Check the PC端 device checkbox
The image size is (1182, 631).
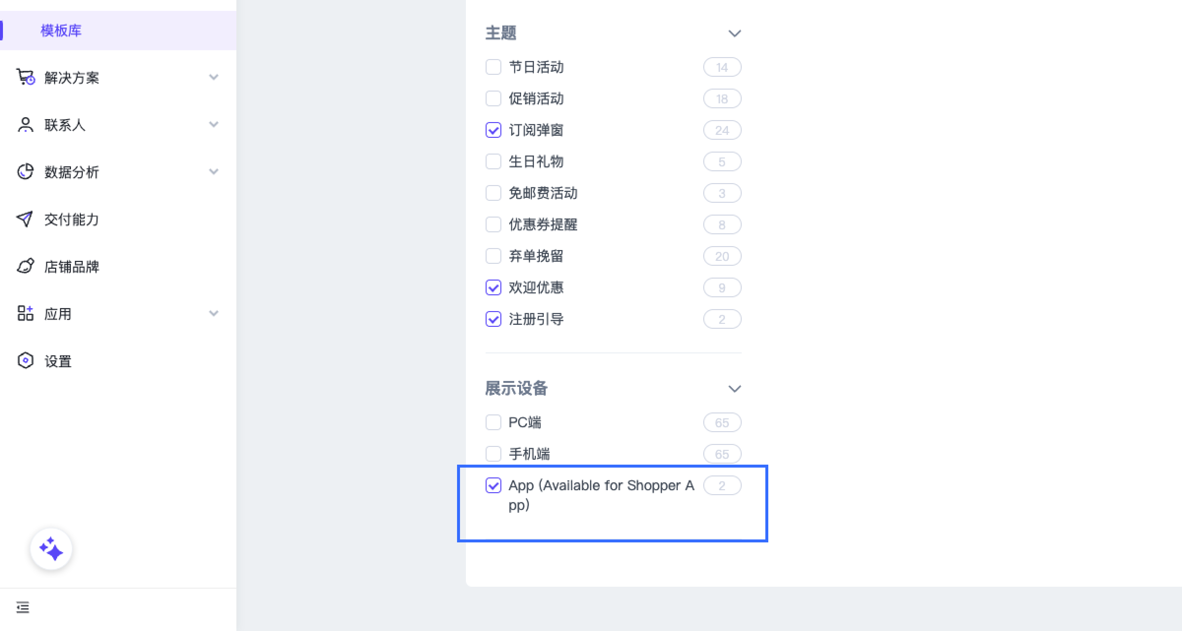(493, 422)
